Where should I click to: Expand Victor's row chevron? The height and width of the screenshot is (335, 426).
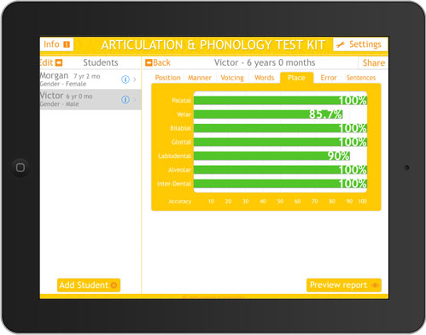click(x=135, y=100)
